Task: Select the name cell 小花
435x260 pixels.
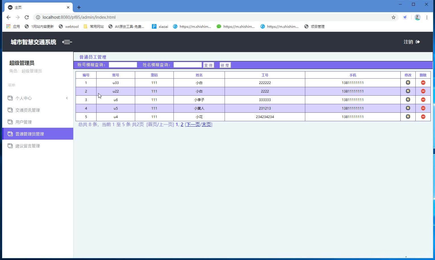Action: coord(199,117)
